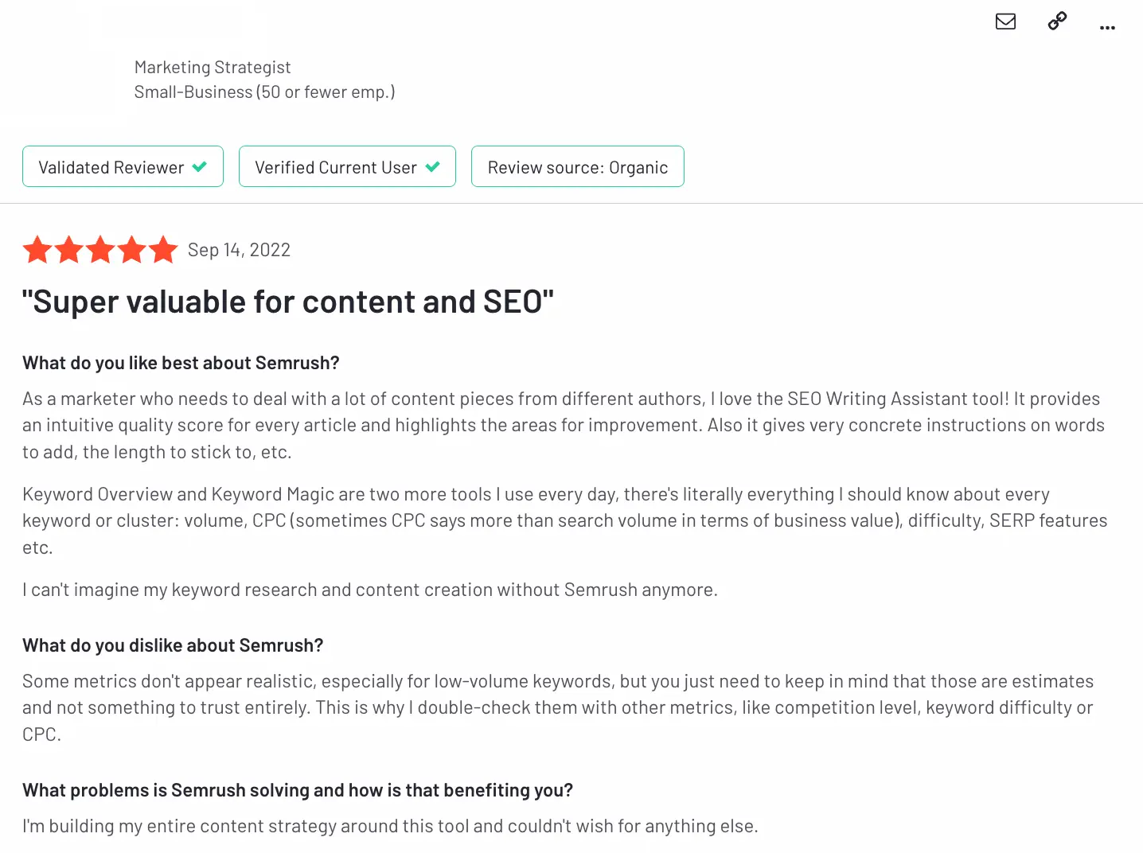Image resolution: width=1143 pixels, height=853 pixels.
Task: Click the fourth star in the rating
Action: pos(132,250)
